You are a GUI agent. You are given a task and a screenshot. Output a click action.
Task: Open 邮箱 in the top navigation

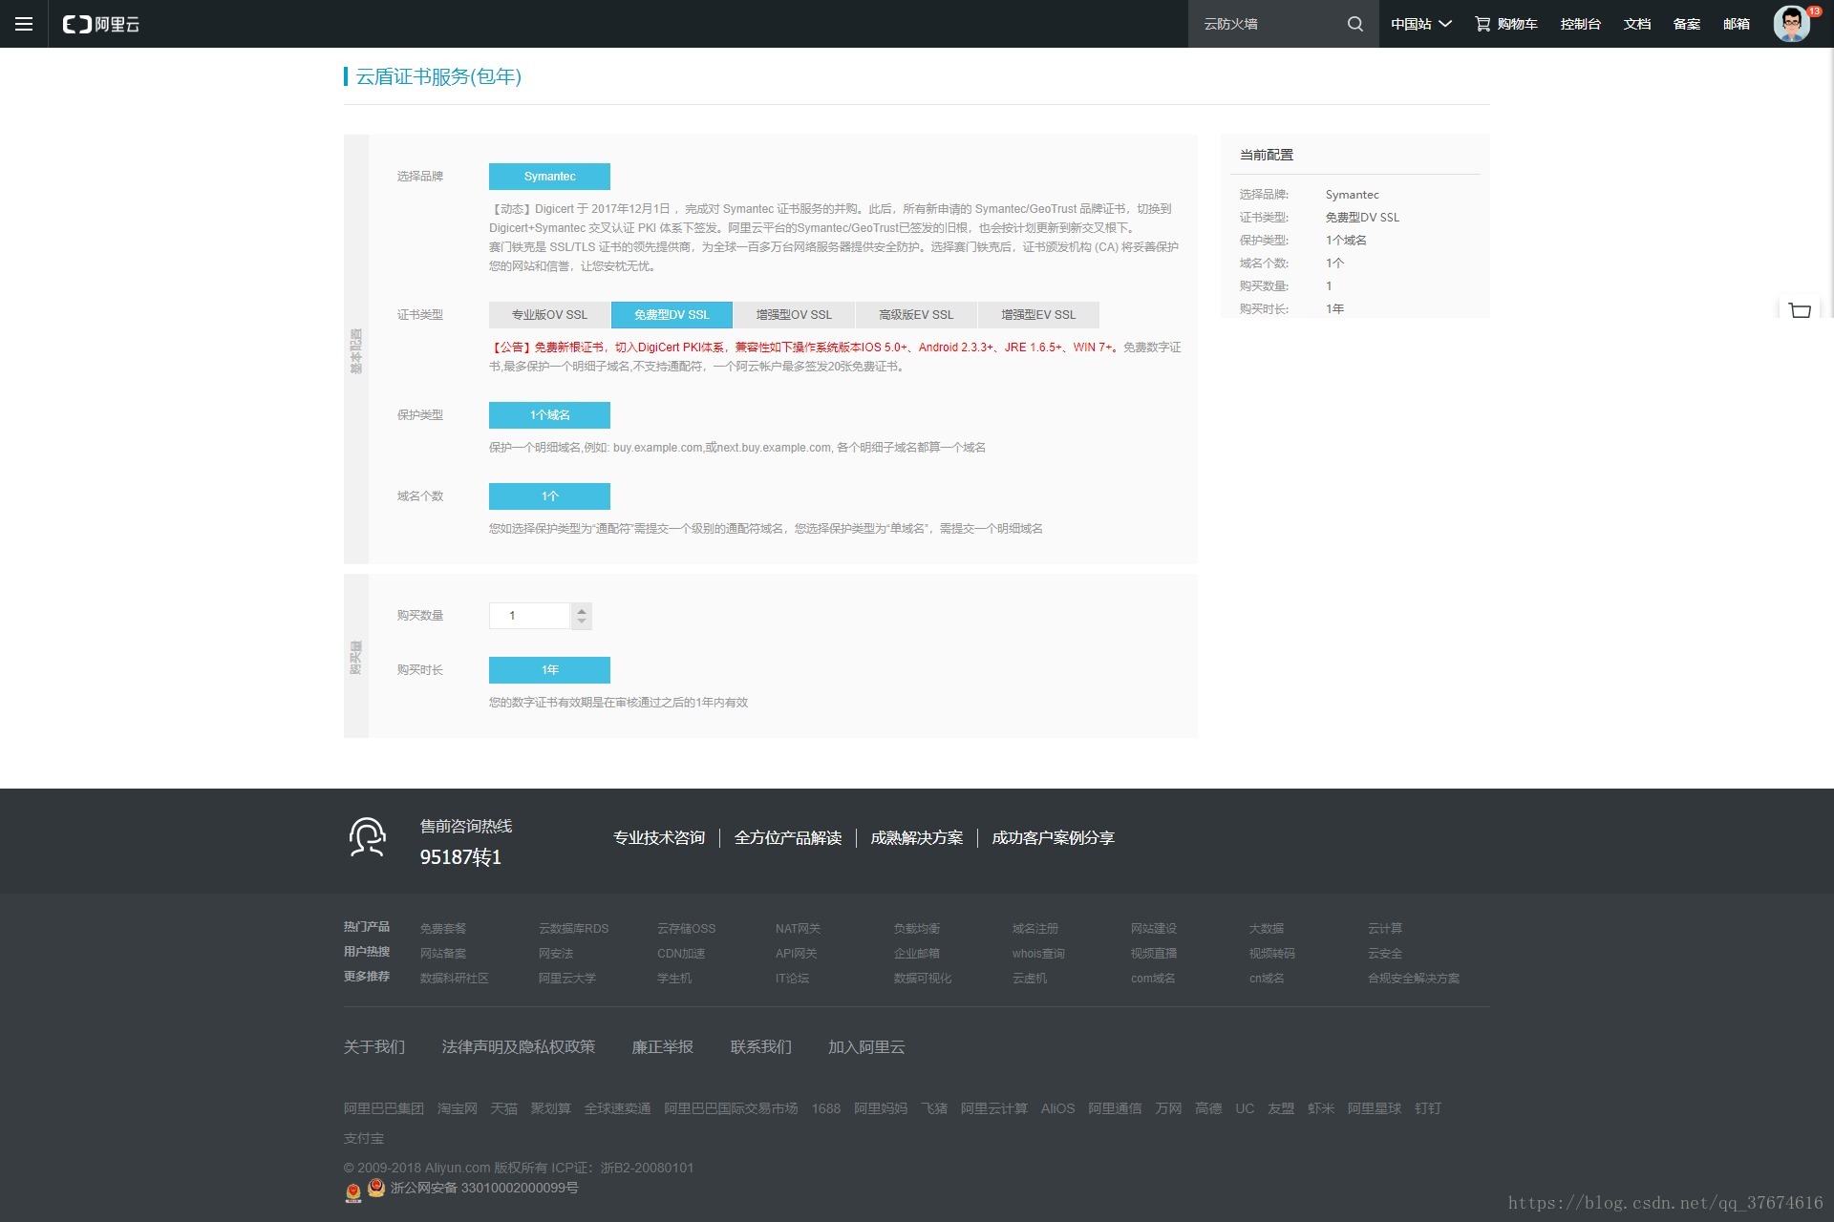pyautogui.click(x=1737, y=24)
